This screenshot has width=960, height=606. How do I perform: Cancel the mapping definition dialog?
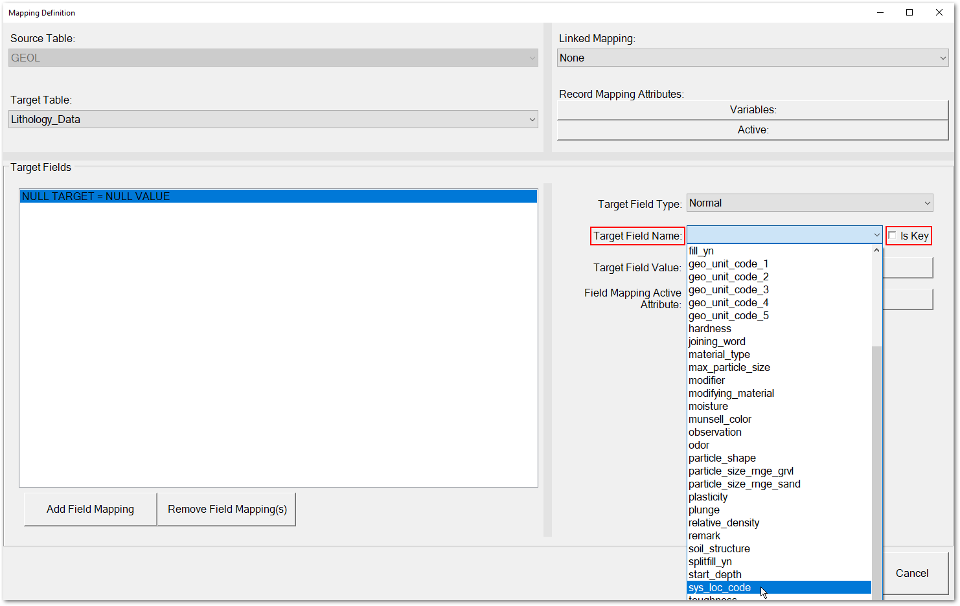pos(912,573)
